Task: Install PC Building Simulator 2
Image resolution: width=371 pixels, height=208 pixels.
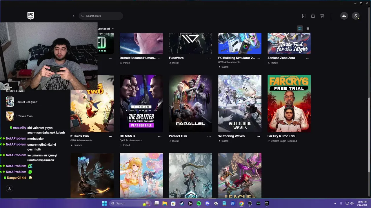Action: 223,67
